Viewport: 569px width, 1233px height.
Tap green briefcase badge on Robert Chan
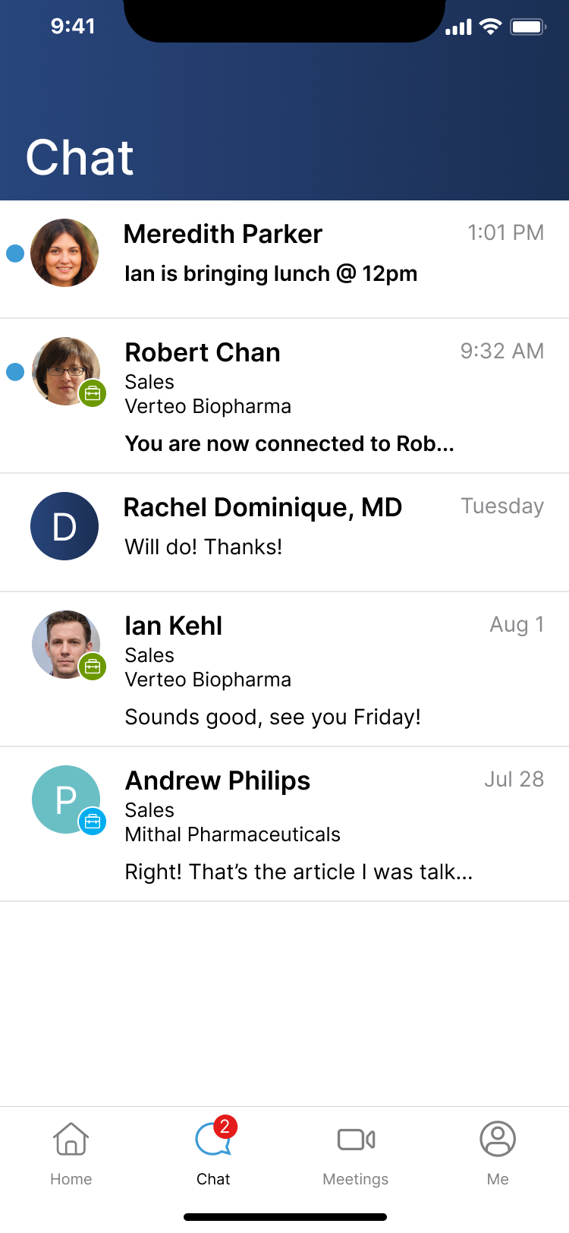click(93, 393)
